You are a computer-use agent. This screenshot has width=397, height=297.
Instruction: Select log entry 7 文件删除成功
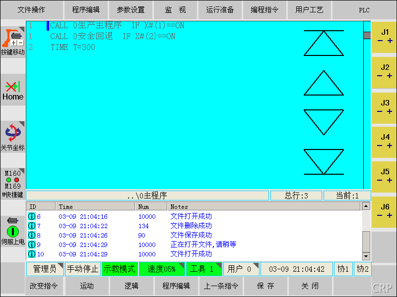click(x=194, y=226)
